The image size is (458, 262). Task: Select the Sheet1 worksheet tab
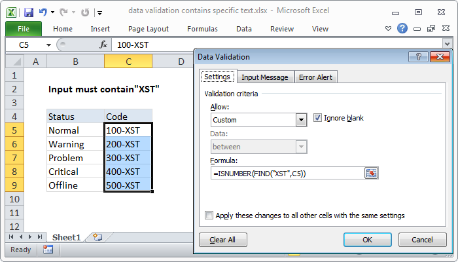[66, 237]
